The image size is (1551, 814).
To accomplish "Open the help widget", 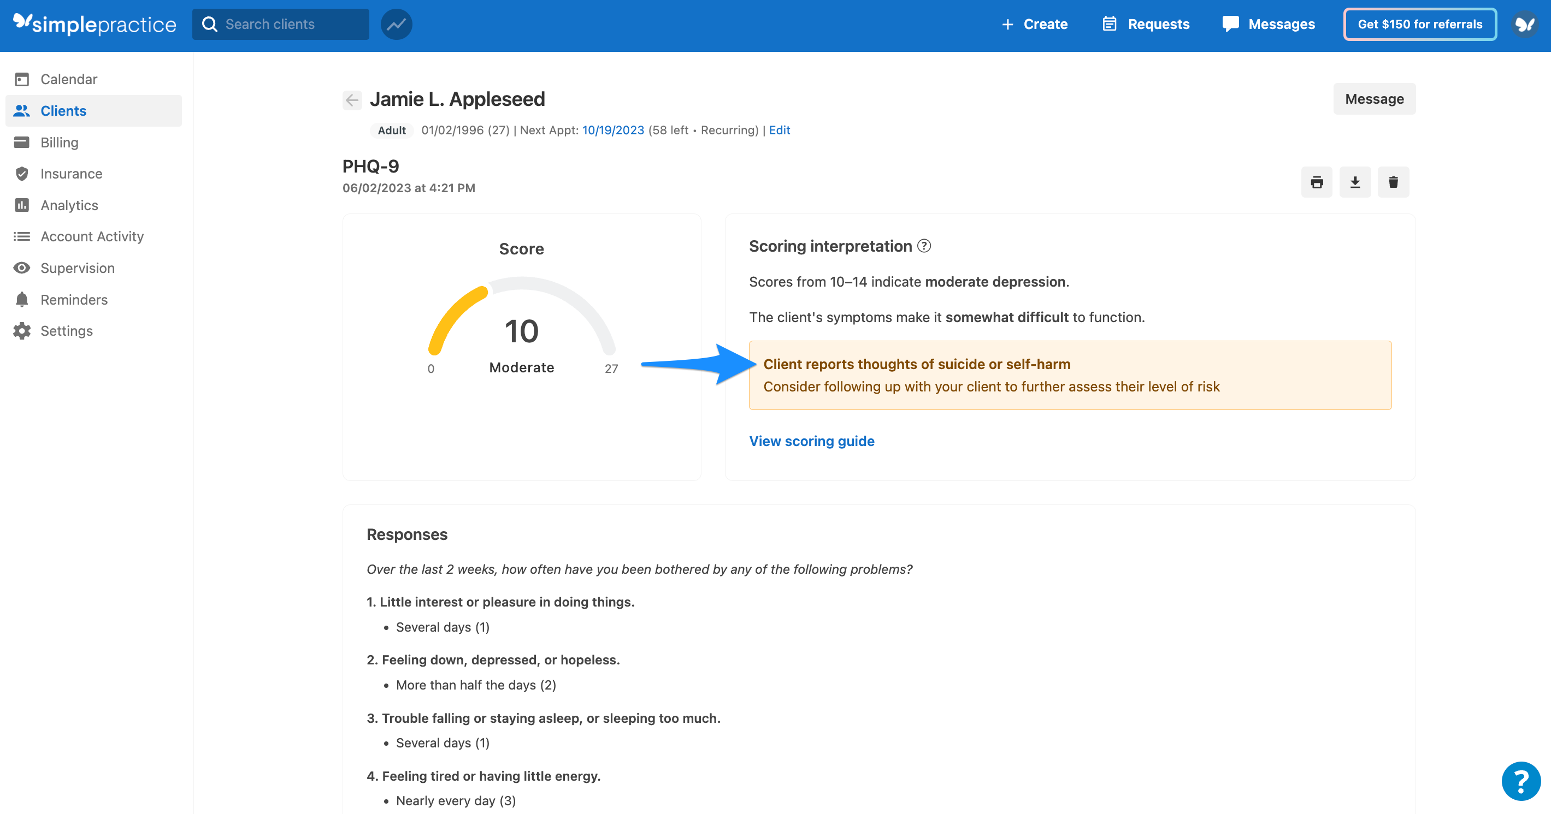I will (x=1520, y=781).
